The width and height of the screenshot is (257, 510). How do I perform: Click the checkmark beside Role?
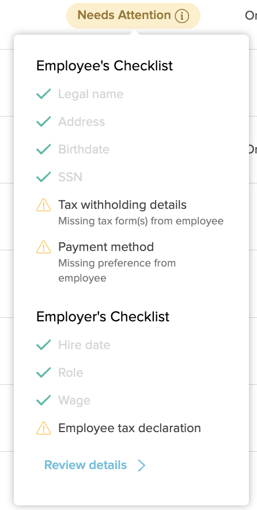[44, 373]
